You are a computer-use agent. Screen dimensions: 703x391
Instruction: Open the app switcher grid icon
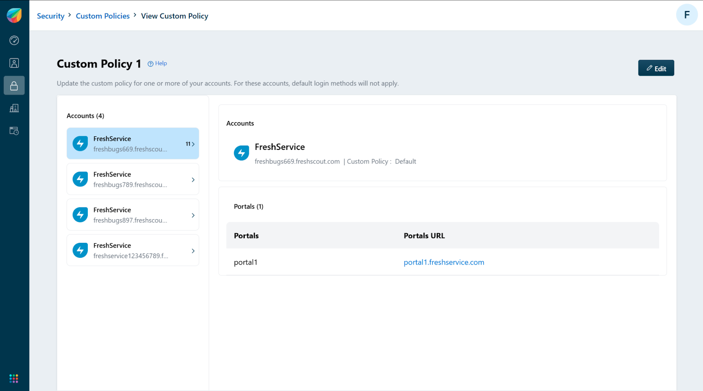[14, 378]
